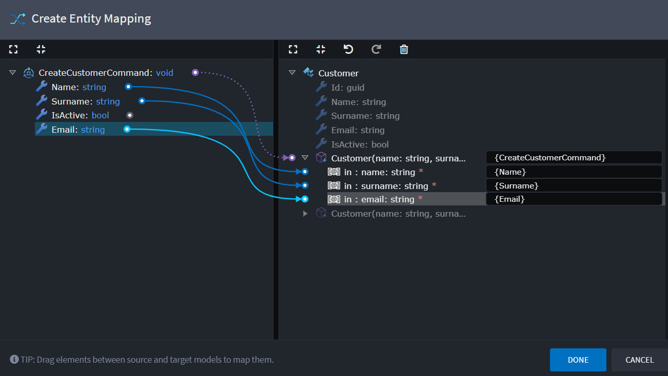Screen dimensions: 668x376
Task: Select the CreateCustomerCommand: void row
Action: click(106, 73)
